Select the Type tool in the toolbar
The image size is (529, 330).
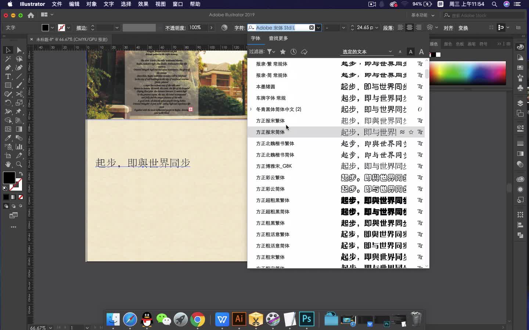(8, 77)
